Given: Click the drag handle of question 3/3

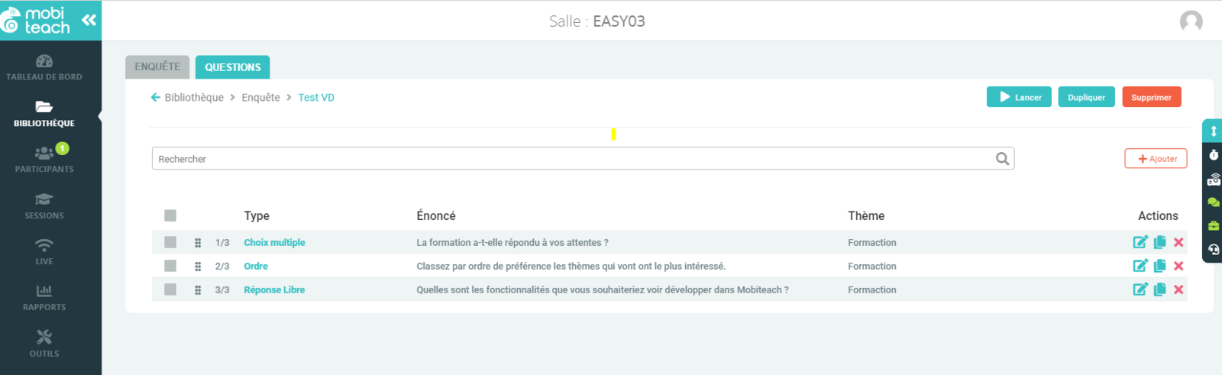Looking at the screenshot, I should pyautogui.click(x=198, y=290).
